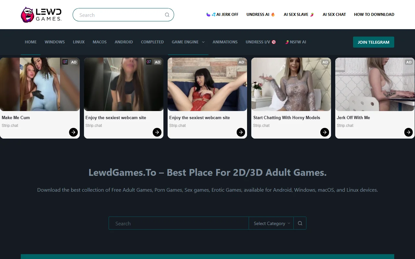Image resolution: width=415 pixels, height=259 pixels.
Task: Open the HOW TO DOWNLOAD link
Action: click(x=374, y=14)
